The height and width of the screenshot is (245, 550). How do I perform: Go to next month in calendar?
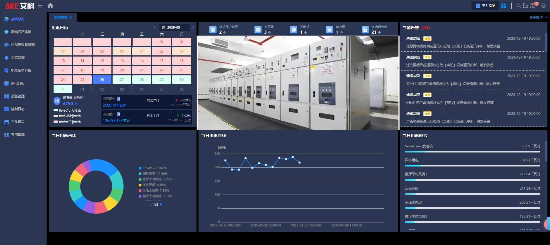pos(193,27)
